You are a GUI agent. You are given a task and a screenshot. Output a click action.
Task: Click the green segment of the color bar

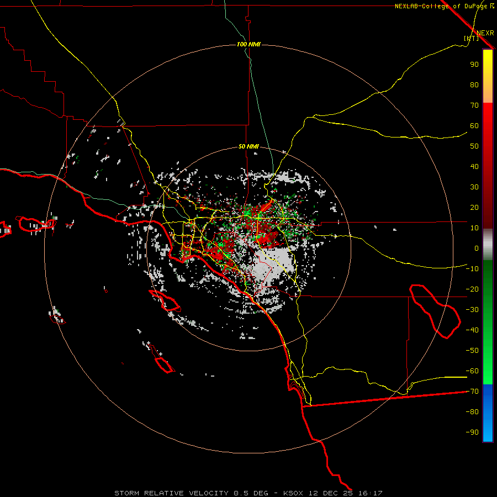point(488,322)
